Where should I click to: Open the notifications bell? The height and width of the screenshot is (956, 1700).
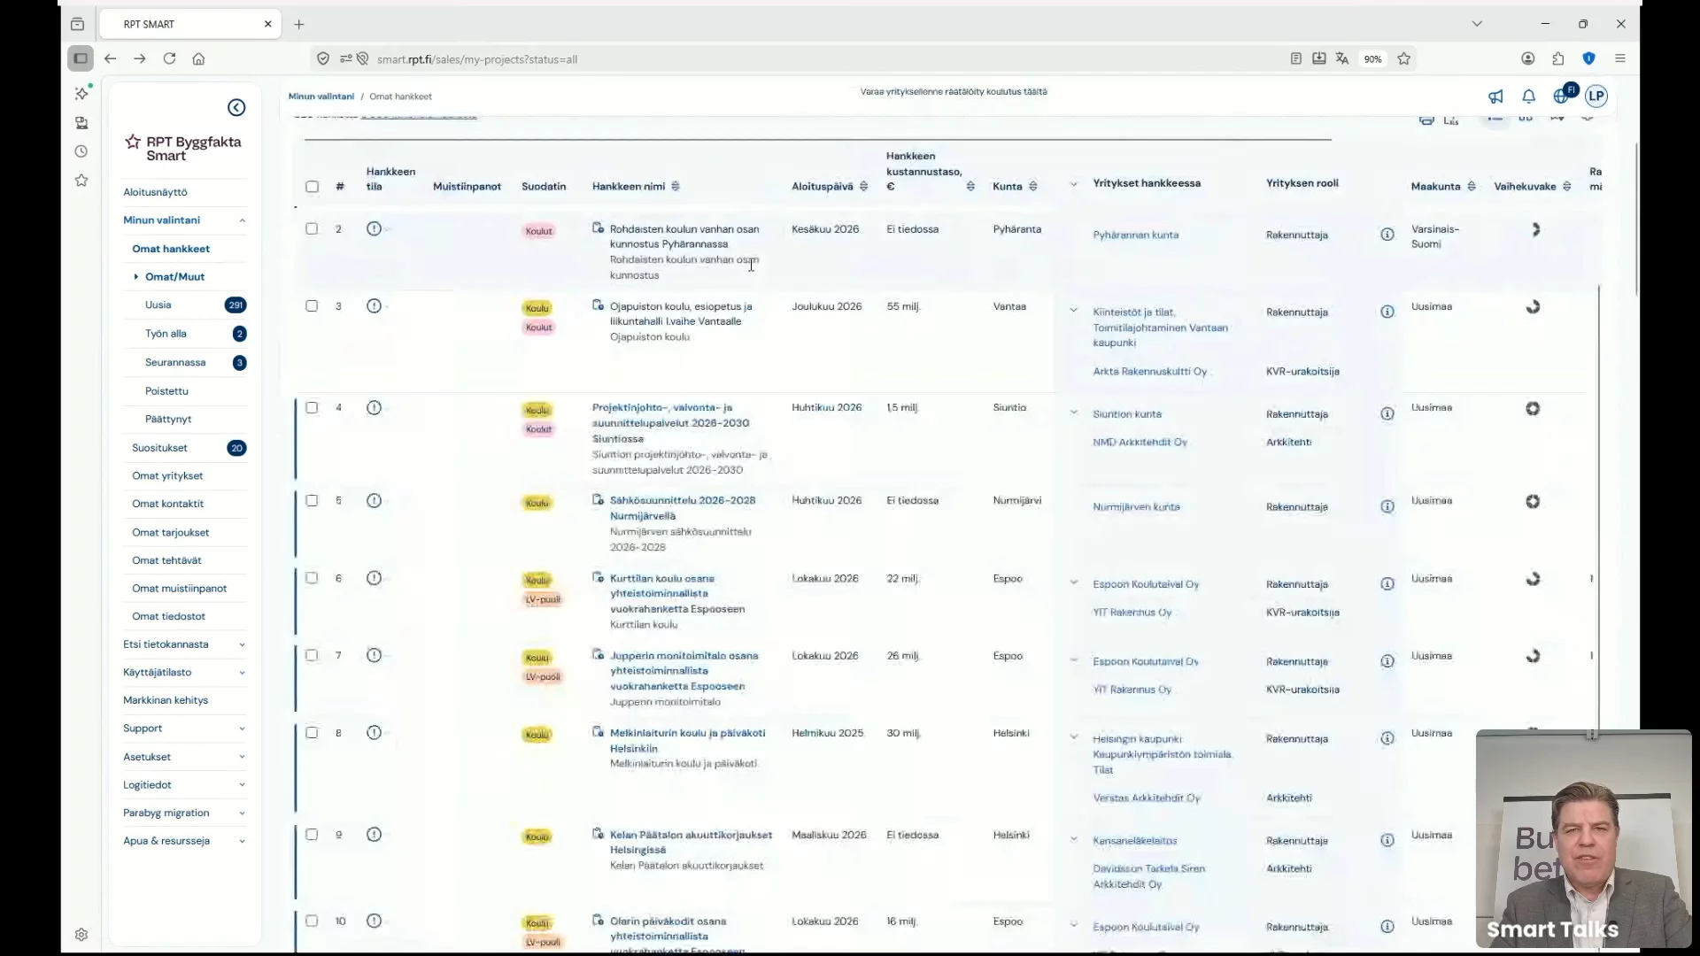click(1528, 96)
